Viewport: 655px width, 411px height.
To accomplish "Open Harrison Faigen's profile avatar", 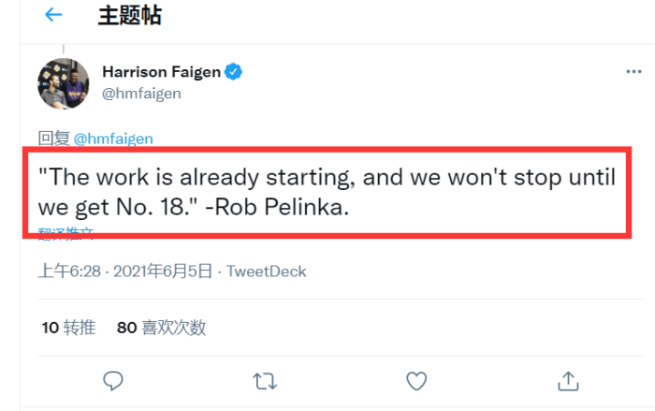I will 64,84.
